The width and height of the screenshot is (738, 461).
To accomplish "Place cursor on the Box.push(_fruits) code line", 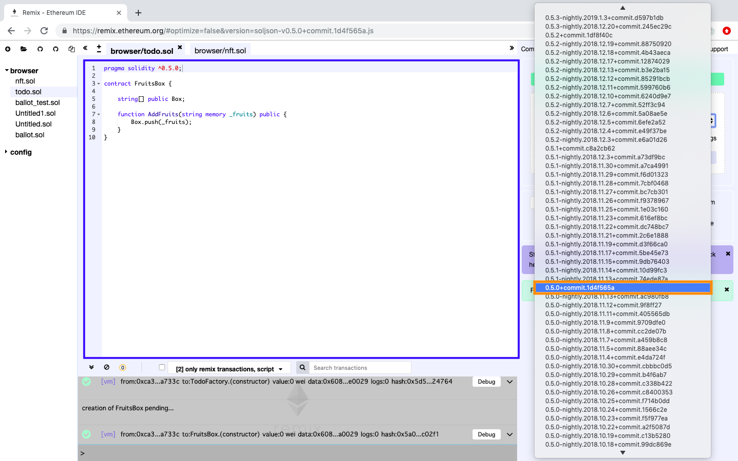I will pyautogui.click(x=161, y=122).
